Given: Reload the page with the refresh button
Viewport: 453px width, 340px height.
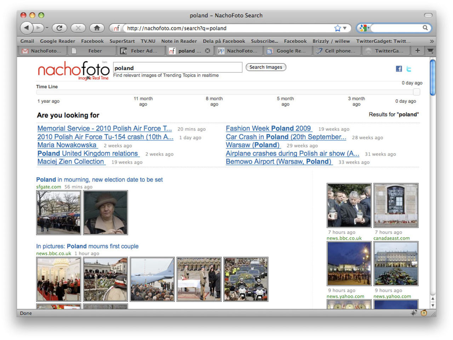Looking at the screenshot, I should pos(59,28).
